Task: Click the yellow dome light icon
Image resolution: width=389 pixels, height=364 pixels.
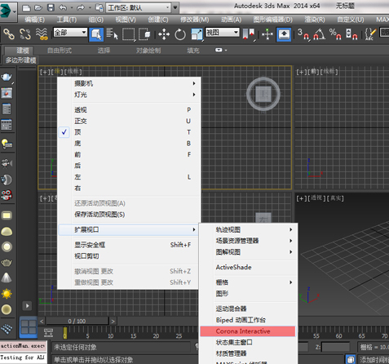Action: [x=7, y=232]
